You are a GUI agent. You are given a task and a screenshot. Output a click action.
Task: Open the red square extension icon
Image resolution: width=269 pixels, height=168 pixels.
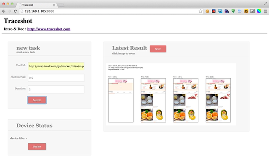click(x=214, y=11)
